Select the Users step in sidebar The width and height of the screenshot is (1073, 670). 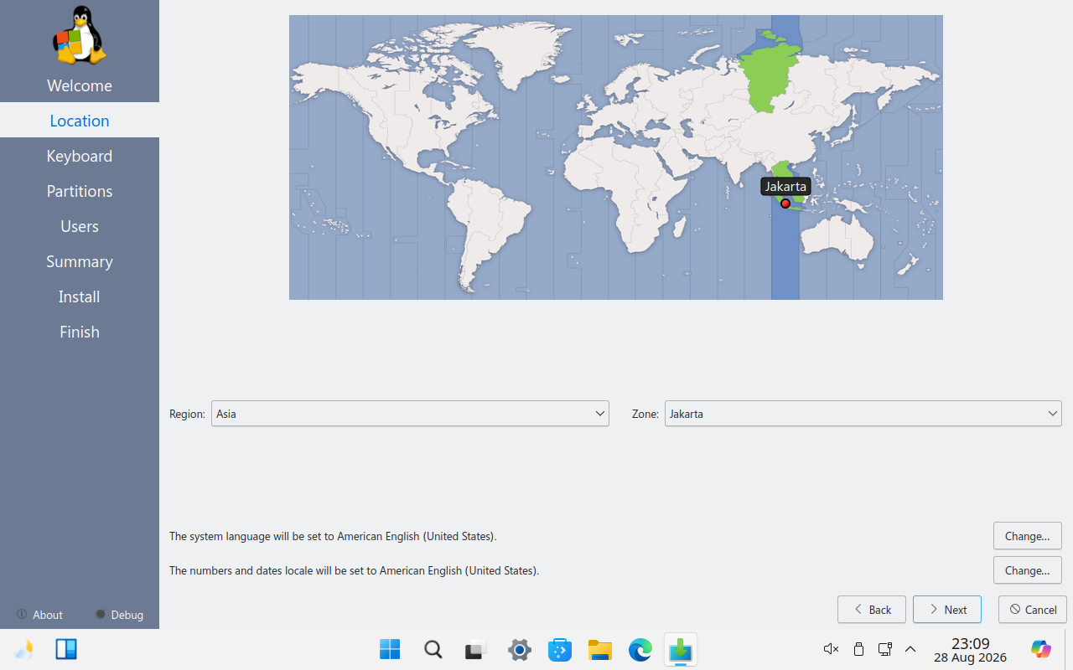point(80,226)
